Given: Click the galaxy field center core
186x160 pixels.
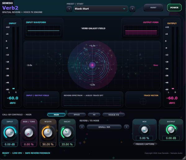Looking at the screenshot, I should pos(92,65).
